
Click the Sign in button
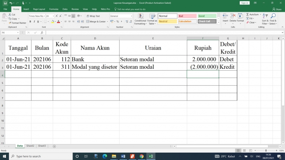click(x=244, y=3)
